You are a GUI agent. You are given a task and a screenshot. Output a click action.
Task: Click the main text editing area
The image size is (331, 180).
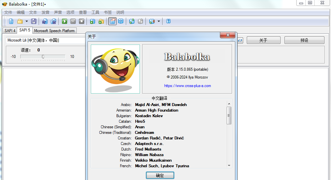[44, 123]
